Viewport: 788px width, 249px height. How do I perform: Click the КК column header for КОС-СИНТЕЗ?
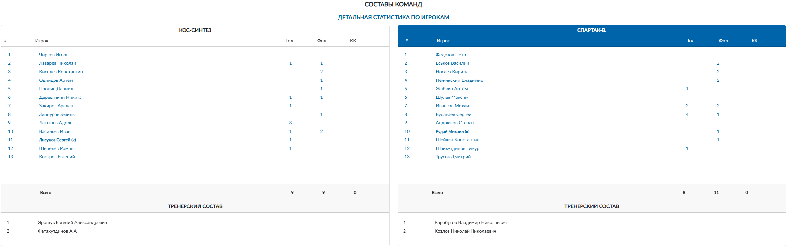pyautogui.click(x=353, y=41)
